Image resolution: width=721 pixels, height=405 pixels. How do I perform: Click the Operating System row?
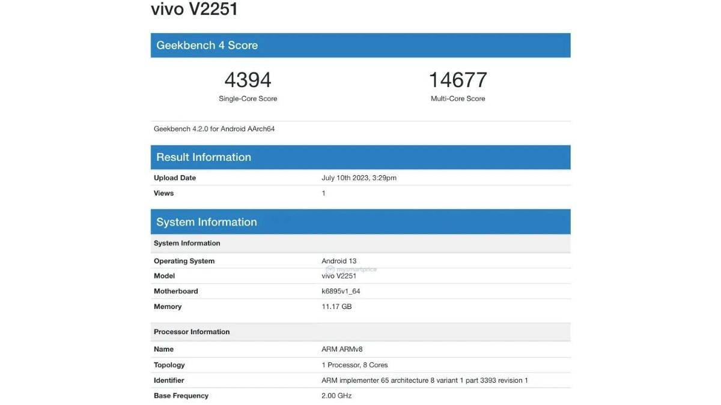[185, 260]
